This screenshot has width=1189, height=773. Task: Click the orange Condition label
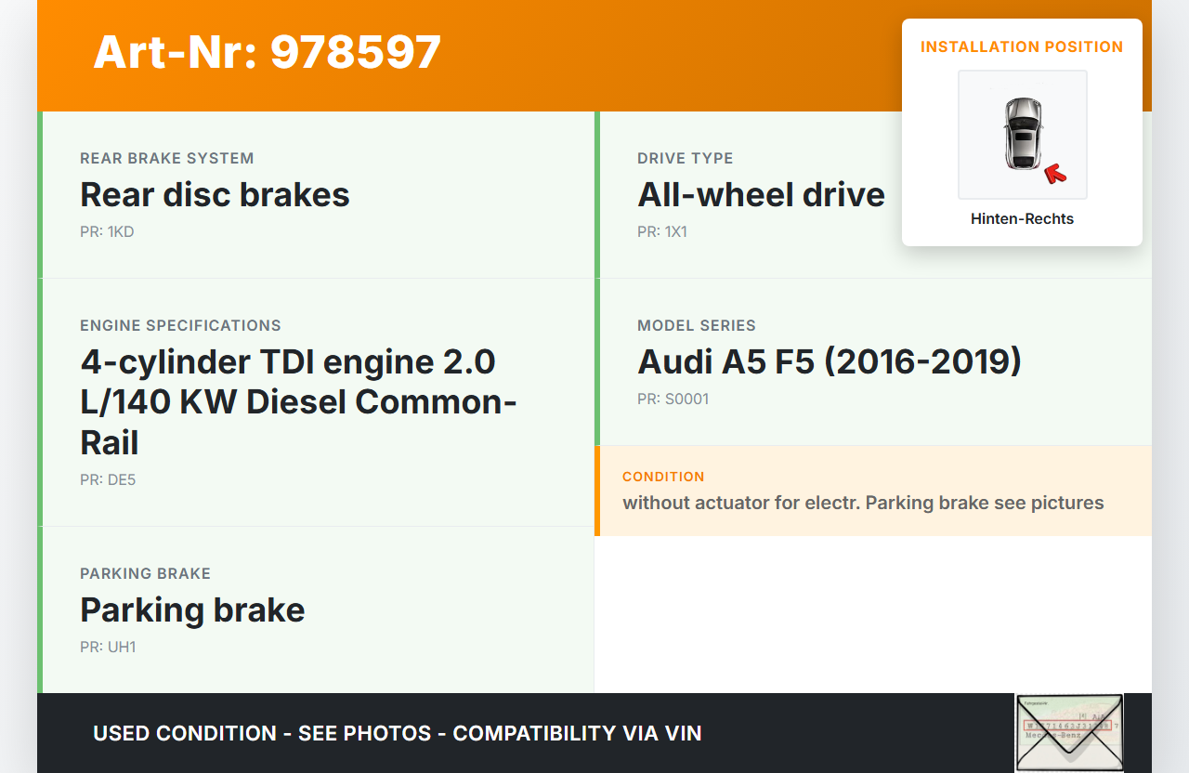[x=663, y=477]
